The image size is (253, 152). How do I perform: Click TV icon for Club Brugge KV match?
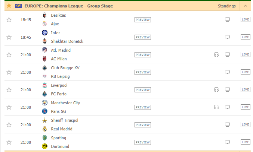tap(227, 72)
